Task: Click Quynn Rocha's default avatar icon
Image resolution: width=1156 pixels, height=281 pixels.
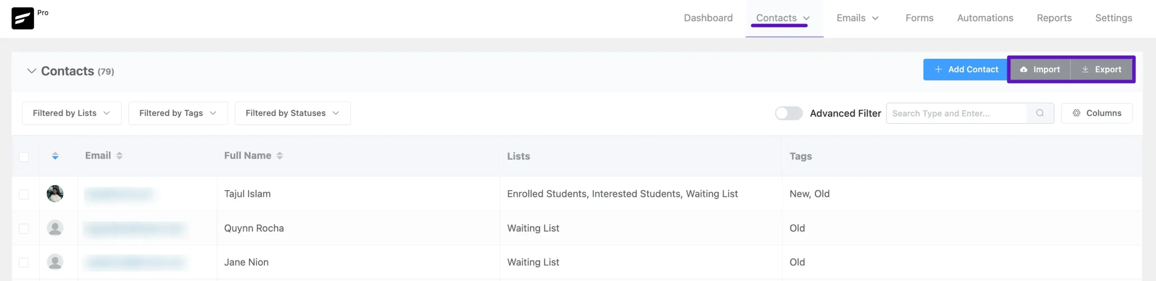Action: 55,228
